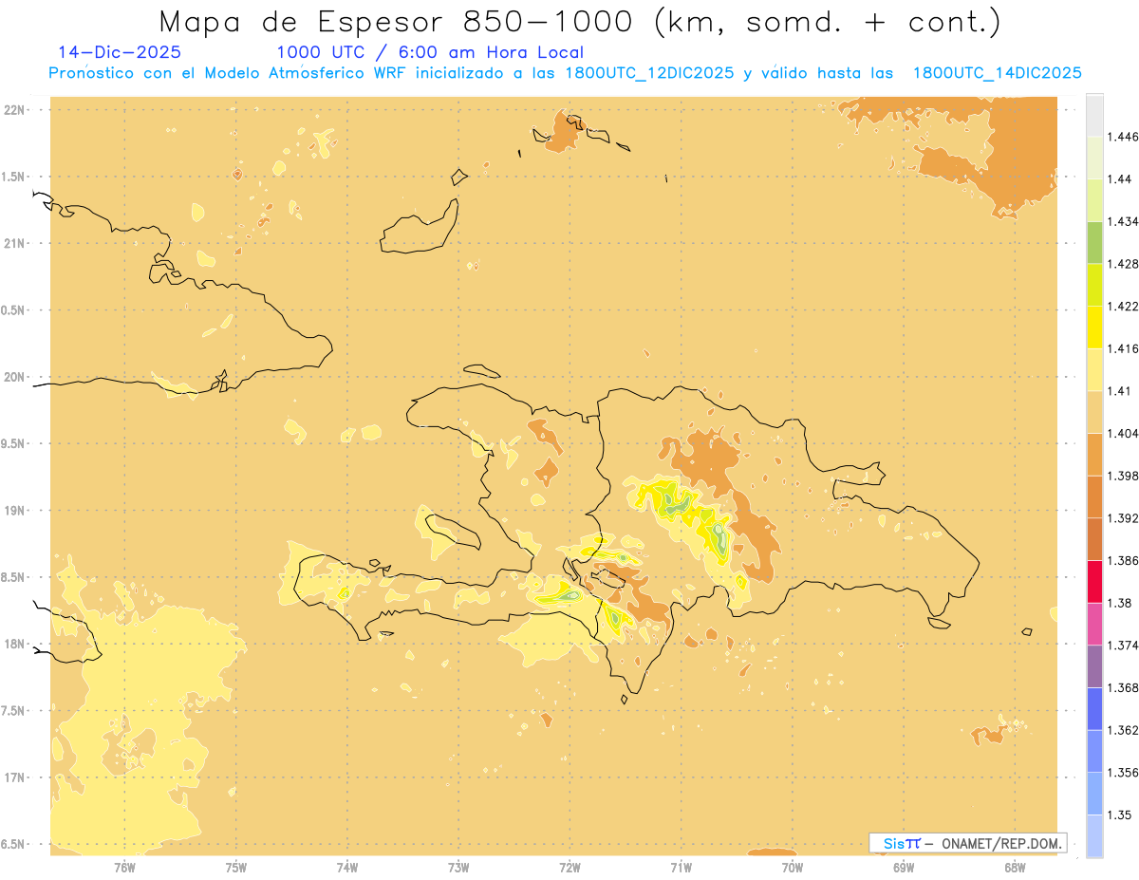Image resolution: width=1139 pixels, height=880 pixels.
Task: Click the colorbar value 1.398
Action: (x=1124, y=476)
